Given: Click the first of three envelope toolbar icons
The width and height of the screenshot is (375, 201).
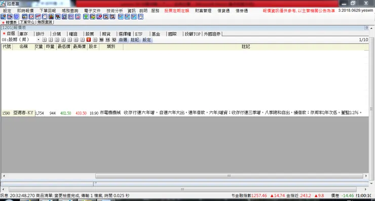Looking at the screenshot, I should tap(121, 17).
